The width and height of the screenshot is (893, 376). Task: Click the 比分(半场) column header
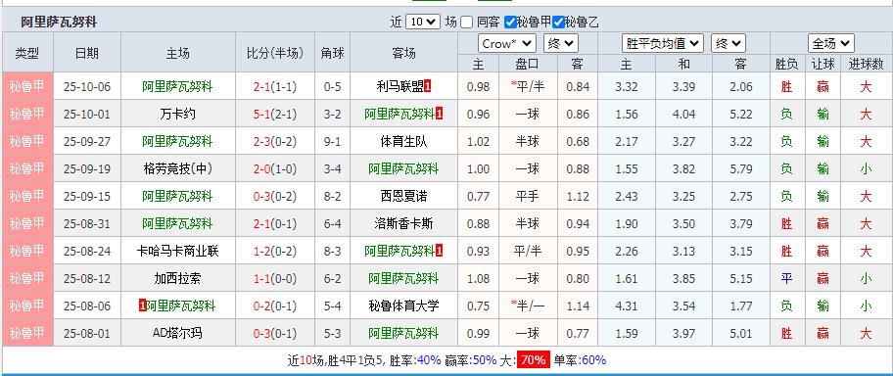(275, 53)
